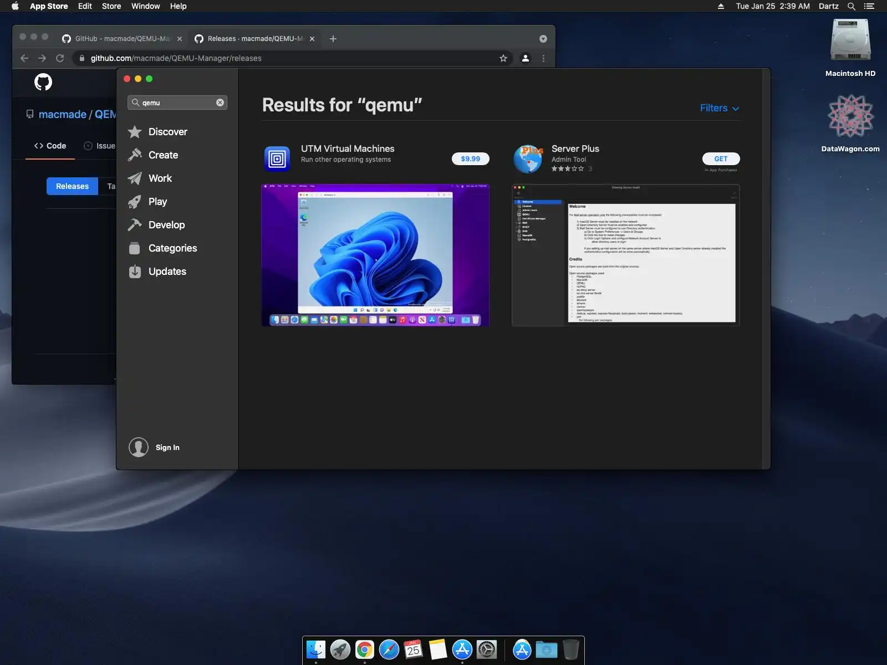Click the Releases button on GitHub
This screenshot has height=665, width=887.
(72, 186)
